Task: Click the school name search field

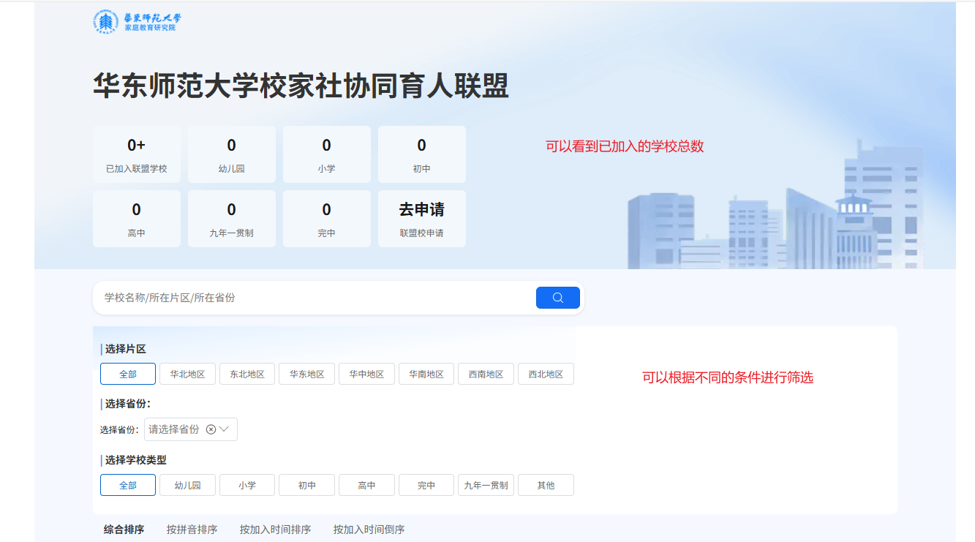Action: 315,298
